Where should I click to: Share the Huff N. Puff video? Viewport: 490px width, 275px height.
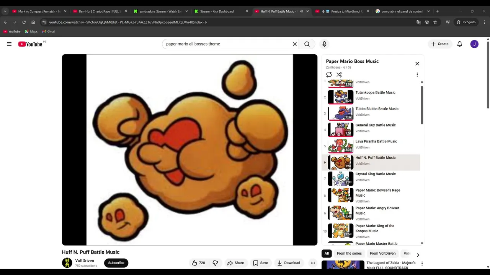point(235,263)
